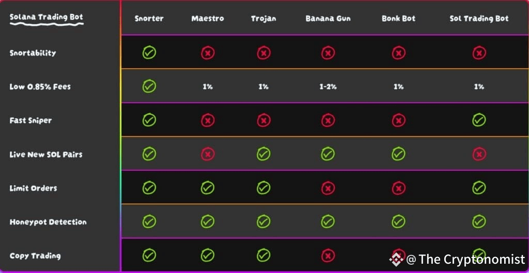Click Banana Gun's red X for Limit Orders

click(328, 188)
